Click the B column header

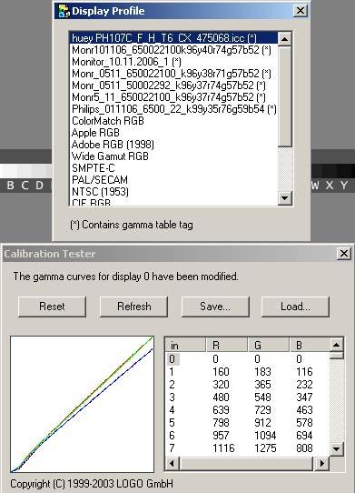(310, 346)
